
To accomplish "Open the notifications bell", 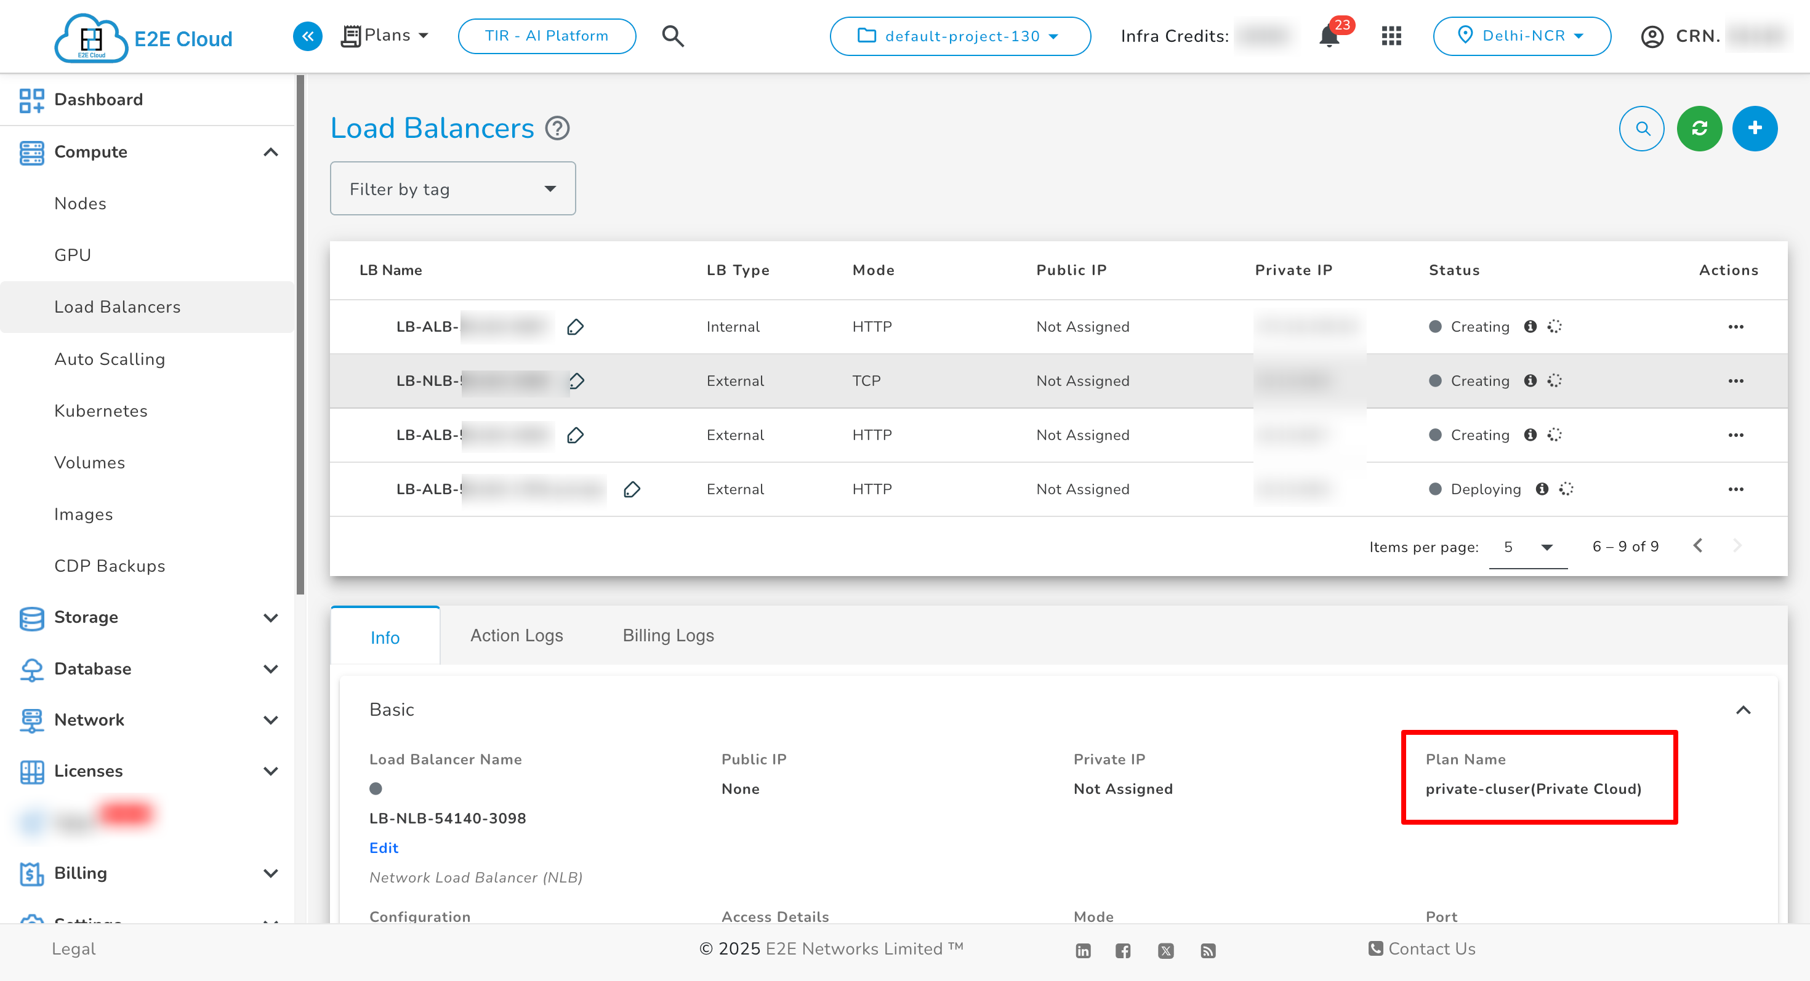I will pyautogui.click(x=1329, y=36).
